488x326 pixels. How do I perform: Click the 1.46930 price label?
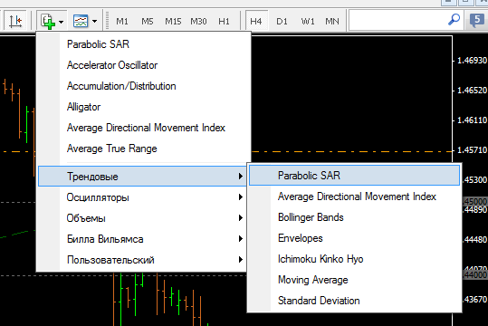(x=472, y=61)
